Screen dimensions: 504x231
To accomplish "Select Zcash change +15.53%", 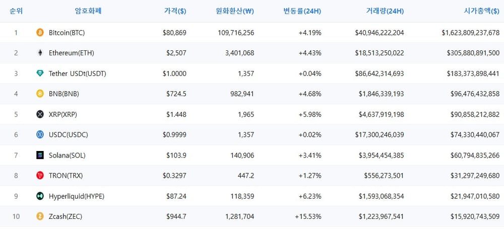I will coord(308,217).
